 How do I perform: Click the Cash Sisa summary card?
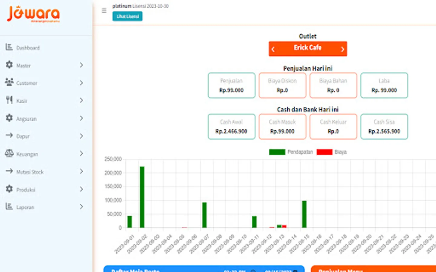coord(384,127)
